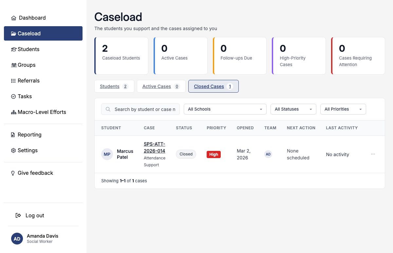Viewport: 393px width, 253px height.
Task: Open Macro-Level Efforts in the sidebar
Action: pos(43,112)
